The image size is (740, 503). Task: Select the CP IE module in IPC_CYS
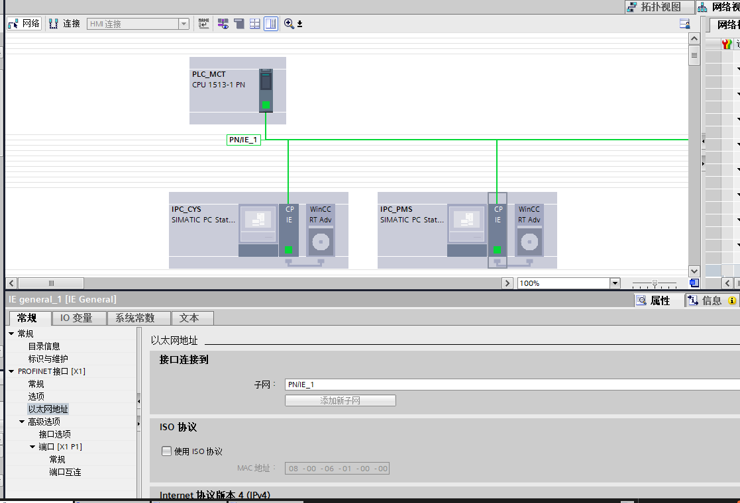[x=289, y=230]
